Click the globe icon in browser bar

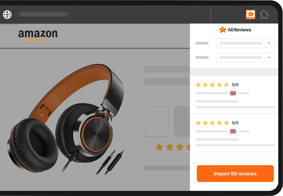coord(7,14)
